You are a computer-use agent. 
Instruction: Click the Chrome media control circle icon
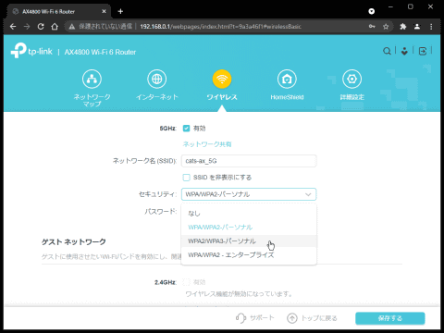tap(372, 11)
